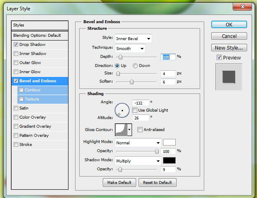Select the Gradient Overlay style entry
Image resolution: width=257 pixels, height=198 pixels.
tap(35, 126)
